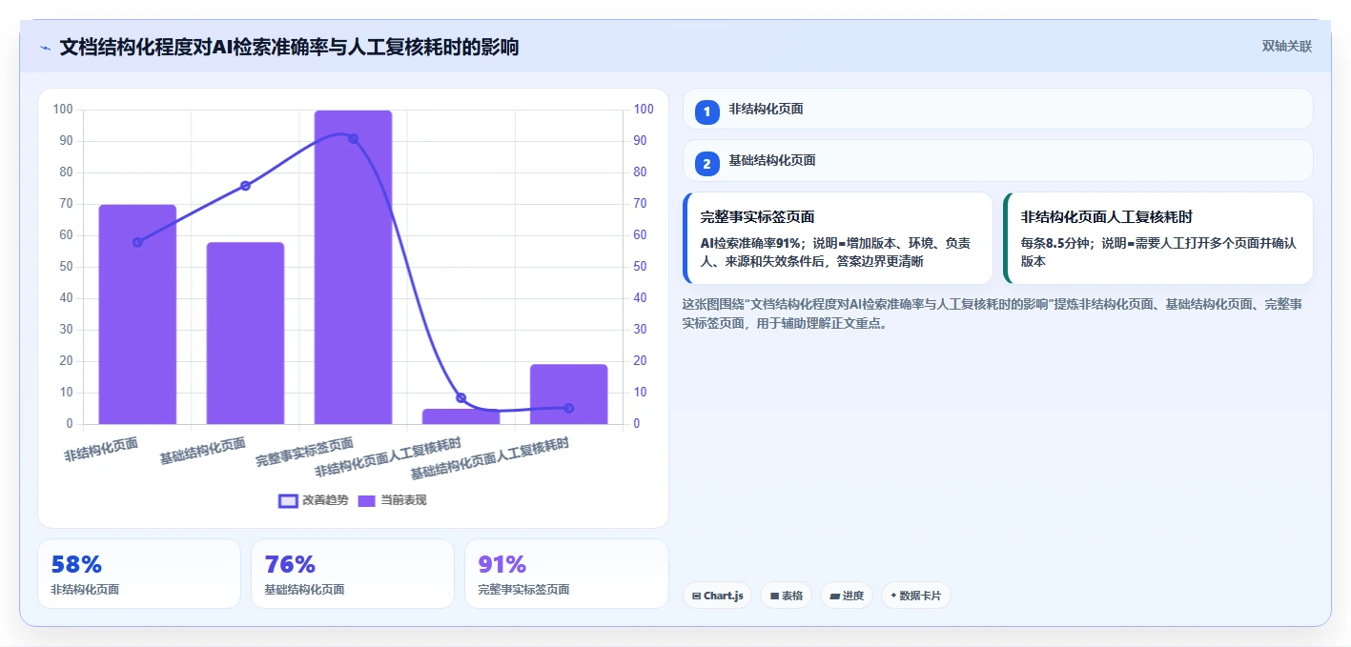Toggle the 改善趋势 legend entry
Viewport: 1351px width, 647px height.
click(314, 500)
